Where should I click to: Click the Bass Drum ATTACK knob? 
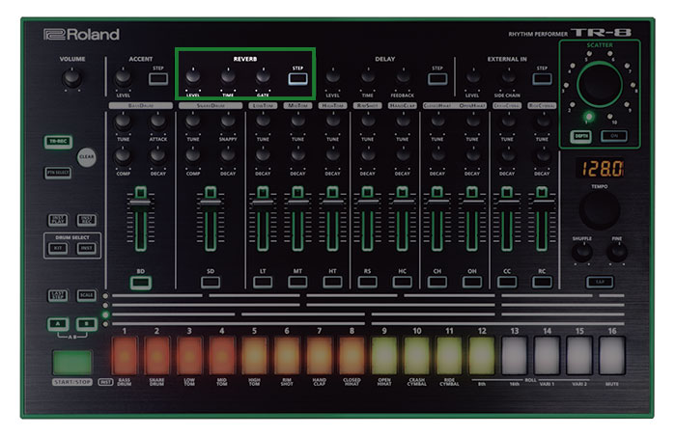(158, 122)
